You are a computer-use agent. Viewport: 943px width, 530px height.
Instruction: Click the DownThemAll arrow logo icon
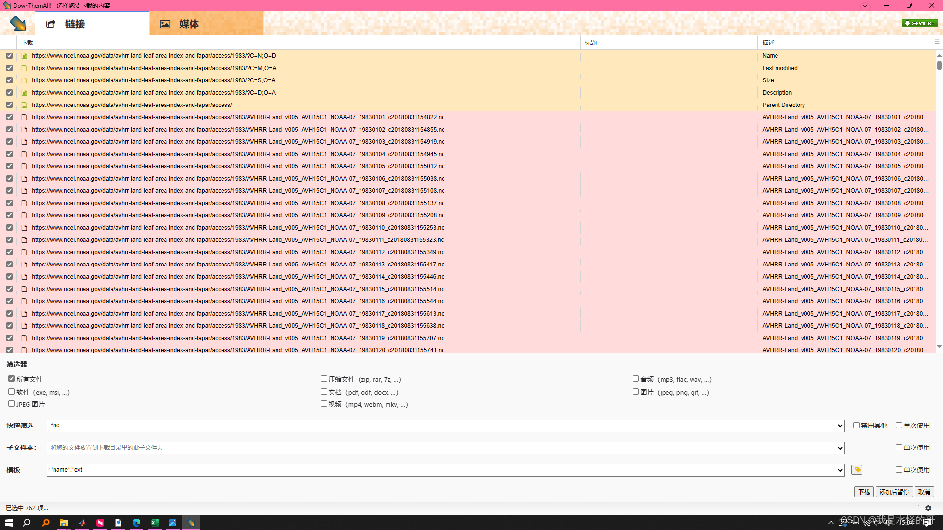tap(18, 23)
